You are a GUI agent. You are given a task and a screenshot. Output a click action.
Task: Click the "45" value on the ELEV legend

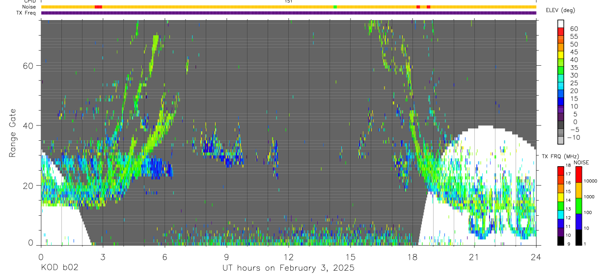(x=574, y=52)
